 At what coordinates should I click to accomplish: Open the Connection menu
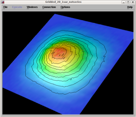49,7
